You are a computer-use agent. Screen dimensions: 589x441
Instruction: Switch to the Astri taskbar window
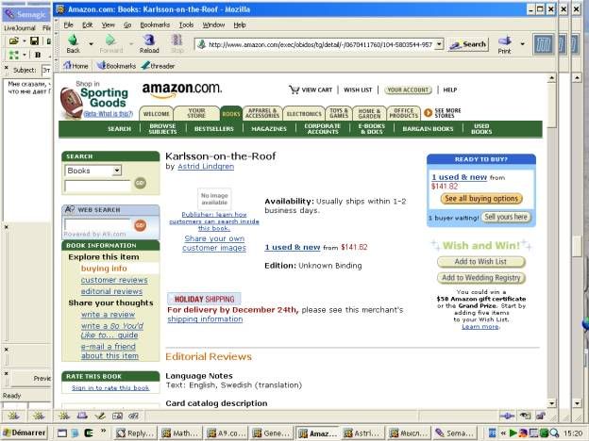click(362, 433)
